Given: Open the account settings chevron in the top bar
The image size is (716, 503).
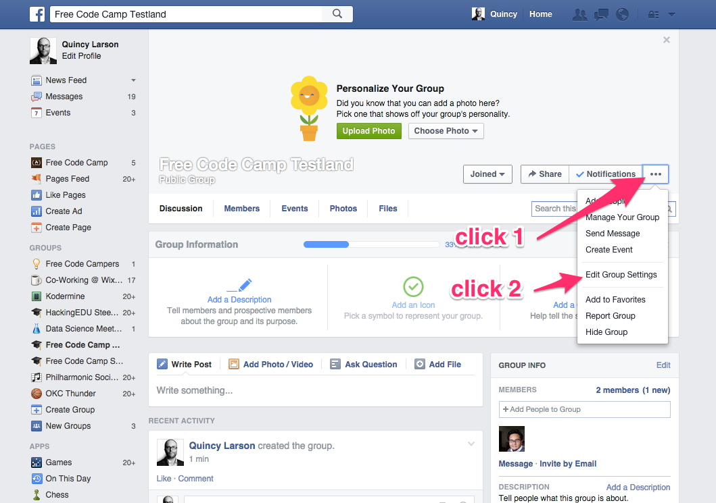Looking at the screenshot, I should (x=670, y=14).
